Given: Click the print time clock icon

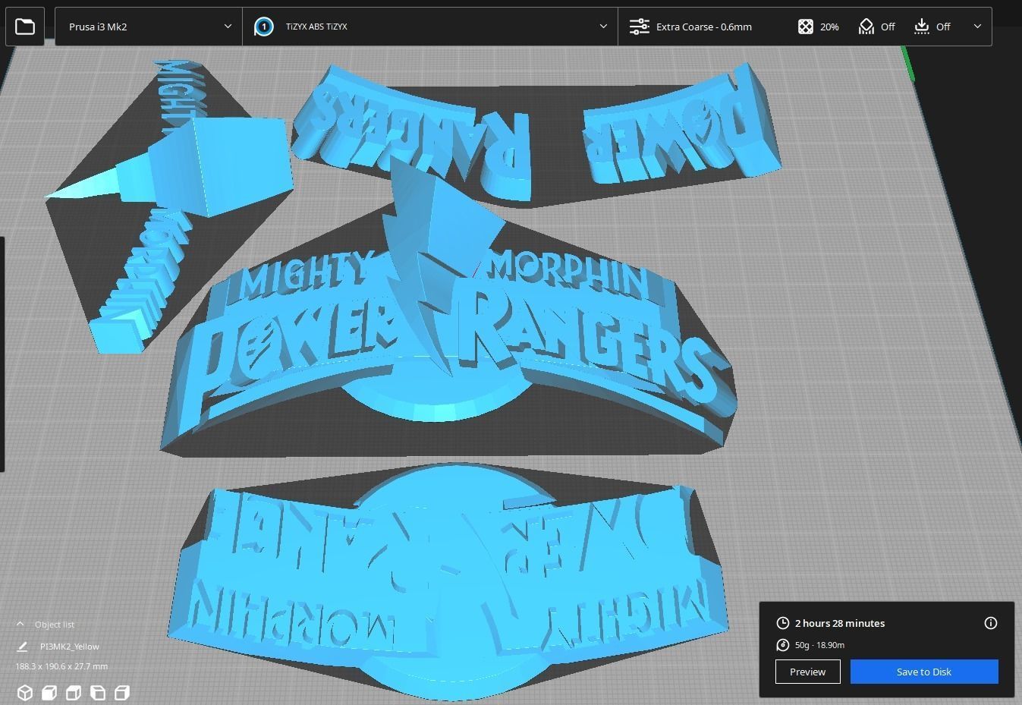Looking at the screenshot, I should [x=783, y=623].
